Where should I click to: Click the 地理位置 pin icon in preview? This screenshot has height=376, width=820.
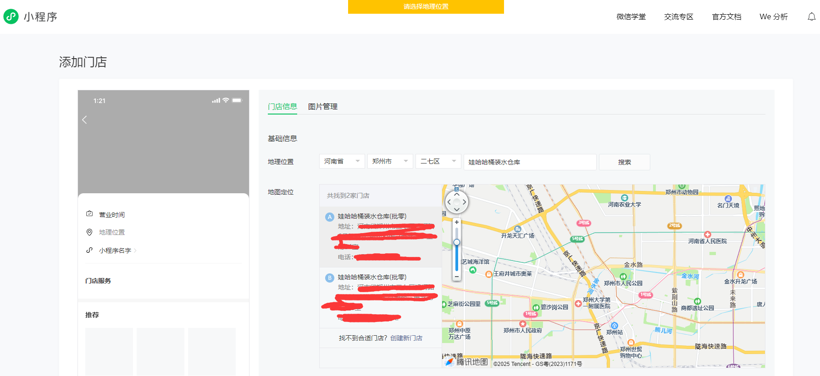pyautogui.click(x=89, y=232)
